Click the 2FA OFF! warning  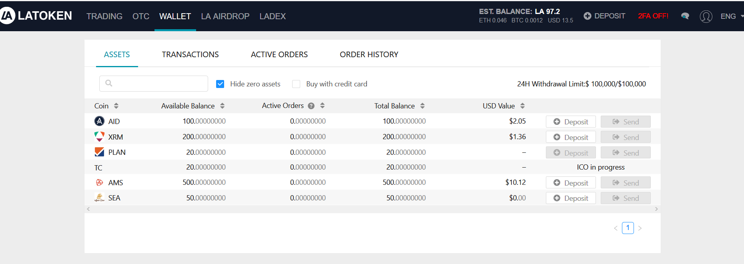tap(653, 16)
